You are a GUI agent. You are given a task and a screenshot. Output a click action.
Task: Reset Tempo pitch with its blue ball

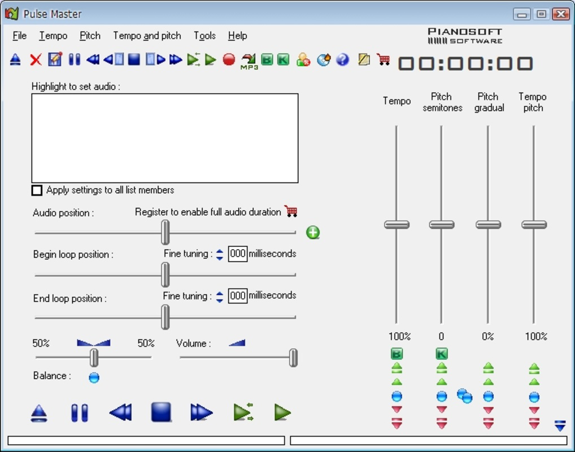[x=534, y=397]
